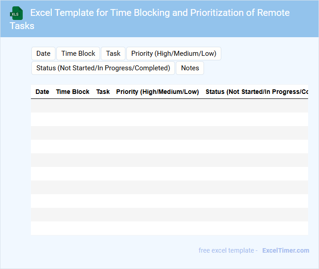Open the ExcelTimer.com link
Screen dimensions: 319x269
(285, 250)
